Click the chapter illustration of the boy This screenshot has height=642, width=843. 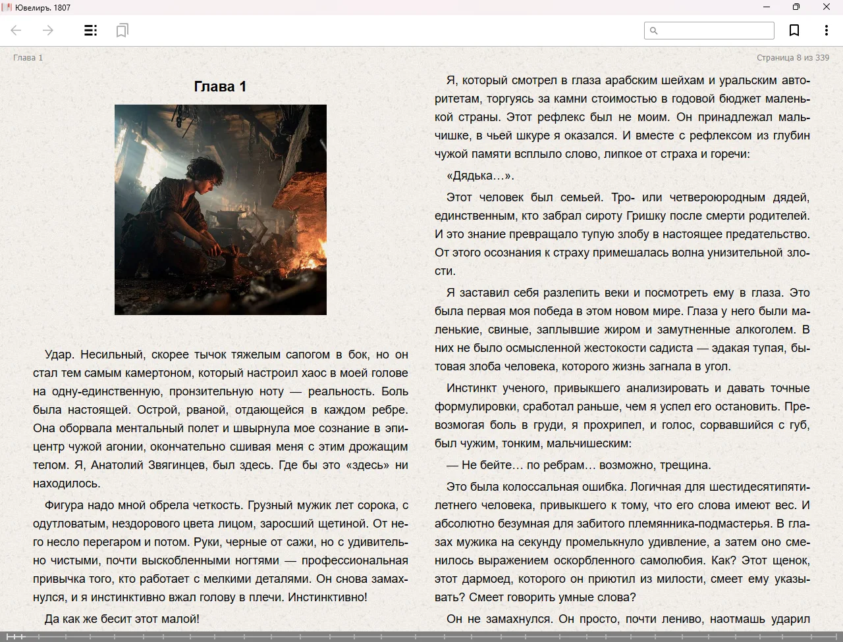pyautogui.click(x=220, y=209)
